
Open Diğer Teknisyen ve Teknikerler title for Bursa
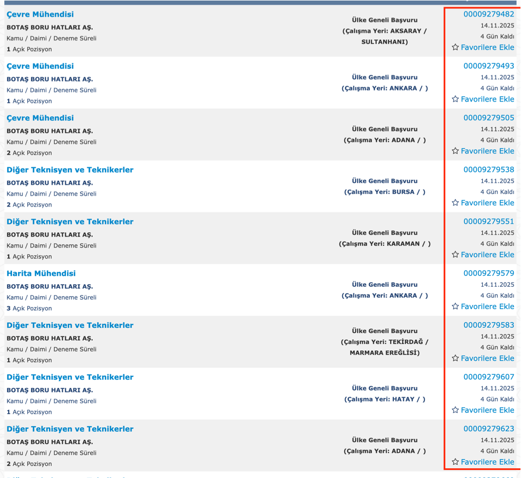tap(70, 170)
